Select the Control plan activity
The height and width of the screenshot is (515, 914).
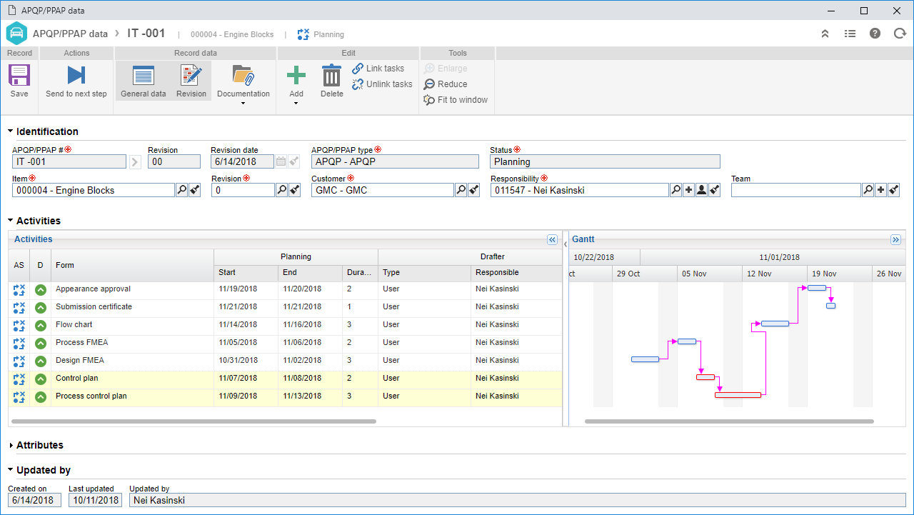pyautogui.click(x=285, y=379)
